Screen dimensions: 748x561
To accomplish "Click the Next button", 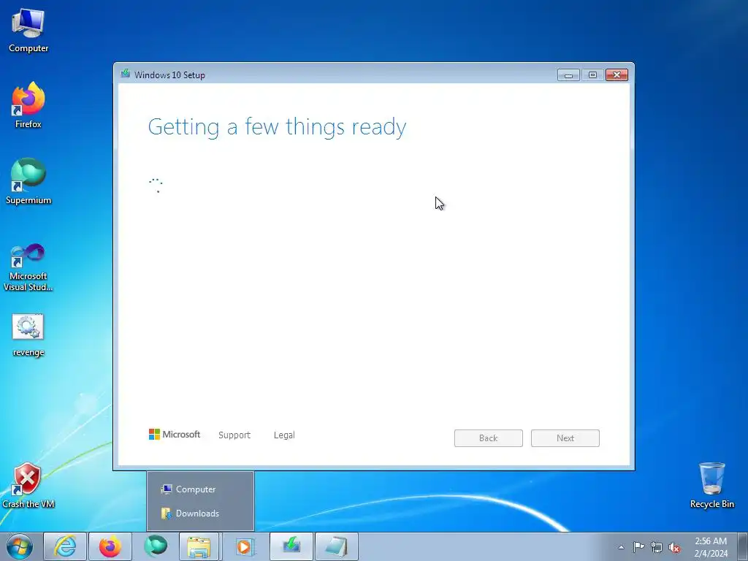I will coord(565,438).
